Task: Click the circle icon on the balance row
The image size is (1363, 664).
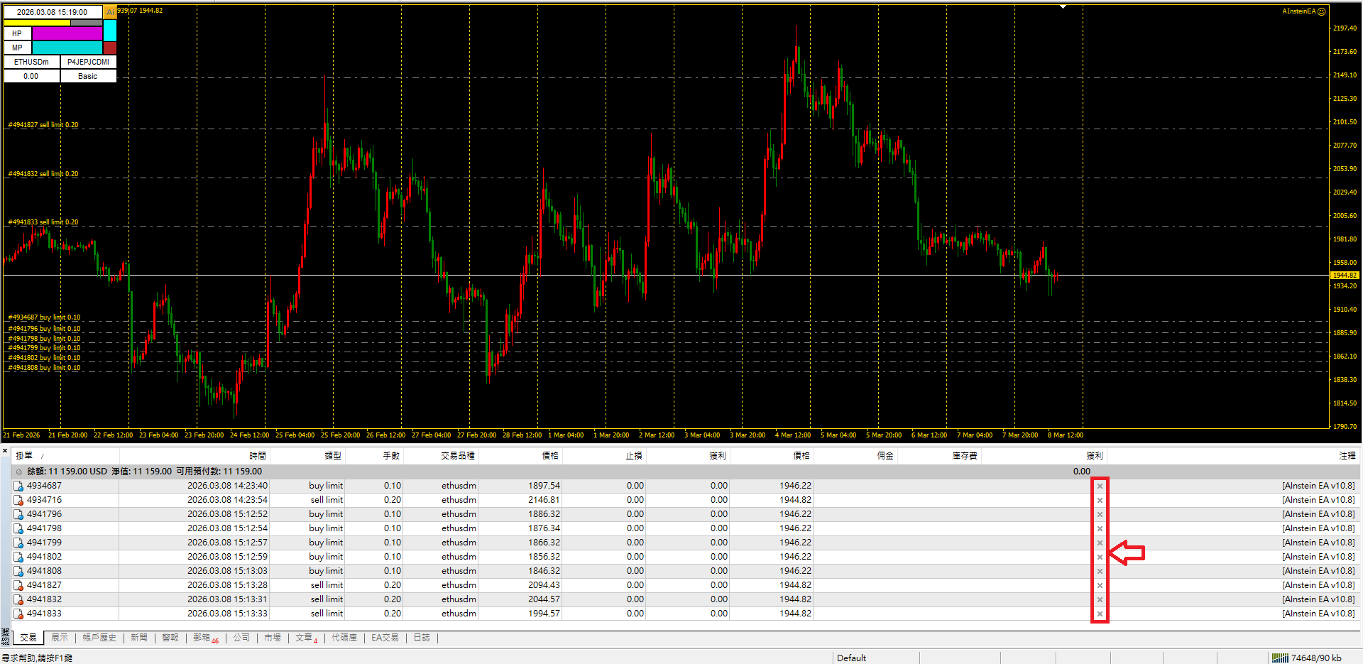Action: [19, 472]
